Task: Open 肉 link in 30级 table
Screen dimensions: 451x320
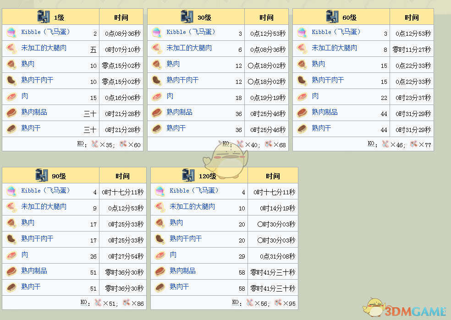Action: (x=170, y=96)
